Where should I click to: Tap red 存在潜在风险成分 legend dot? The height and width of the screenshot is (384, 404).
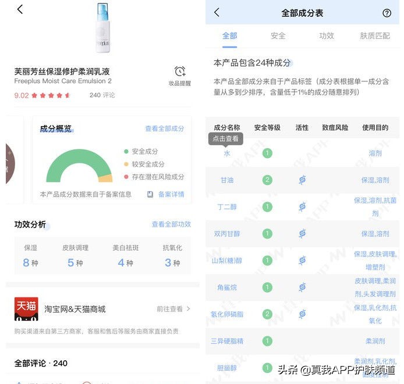[126, 177]
